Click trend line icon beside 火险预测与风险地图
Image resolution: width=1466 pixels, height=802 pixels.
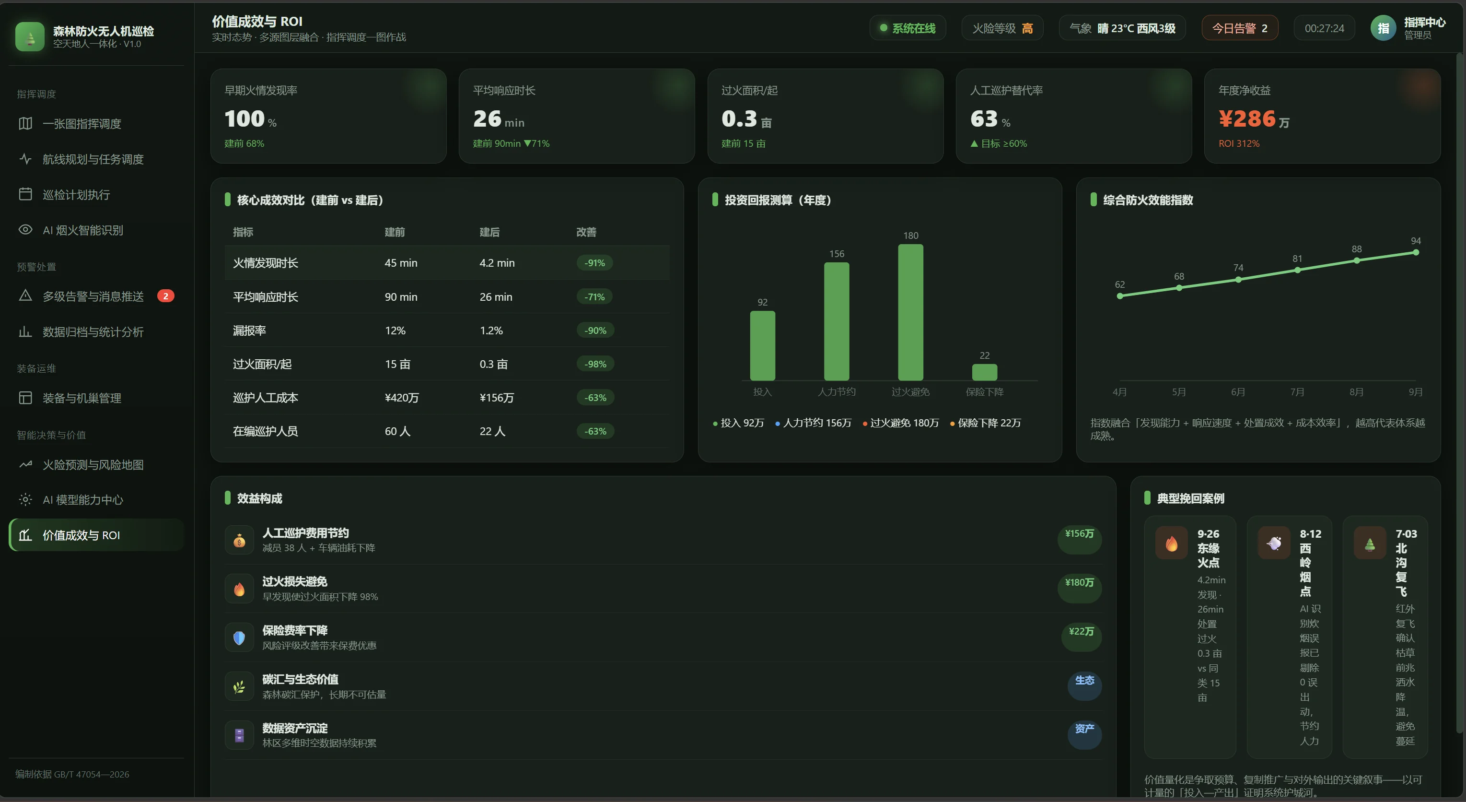pyautogui.click(x=25, y=464)
